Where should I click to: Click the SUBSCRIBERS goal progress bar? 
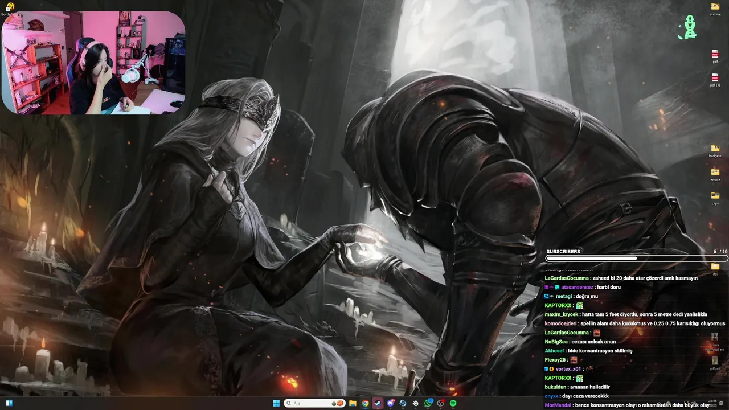pyautogui.click(x=637, y=259)
